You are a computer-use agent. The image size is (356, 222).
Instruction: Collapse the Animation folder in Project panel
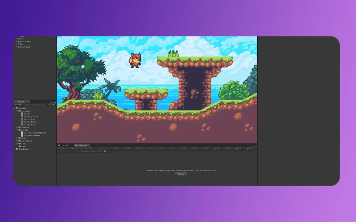point(17,111)
